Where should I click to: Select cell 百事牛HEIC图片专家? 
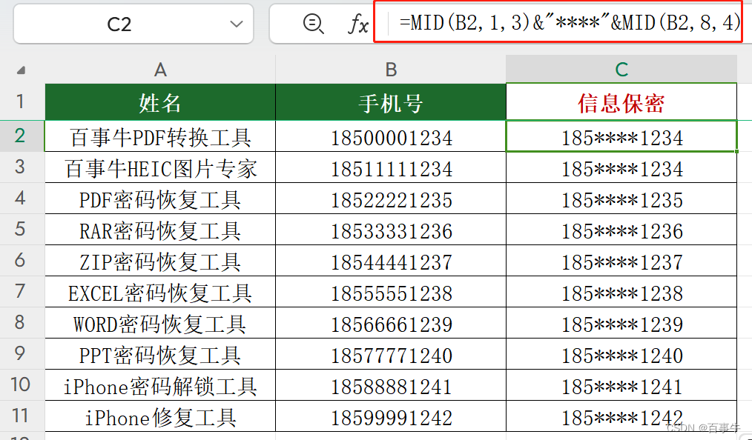point(160,167)
